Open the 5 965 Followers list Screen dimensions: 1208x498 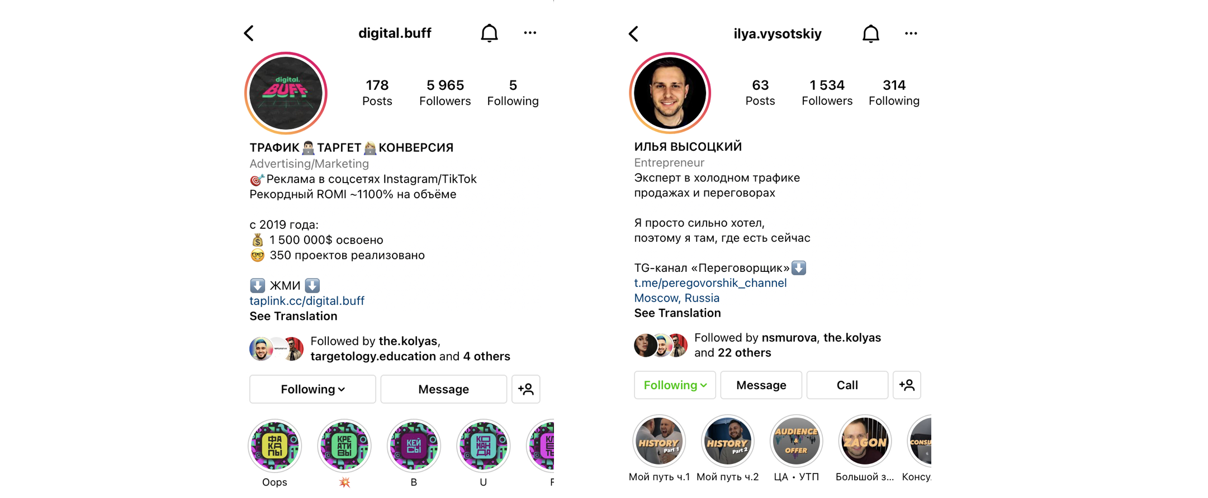445,93
